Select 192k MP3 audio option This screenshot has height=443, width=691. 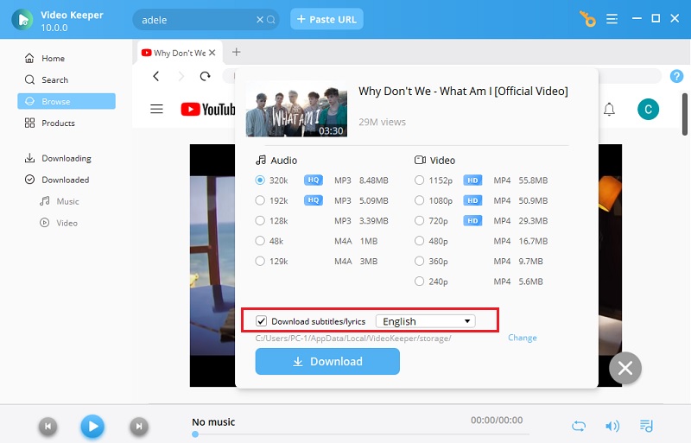(260, 200)
